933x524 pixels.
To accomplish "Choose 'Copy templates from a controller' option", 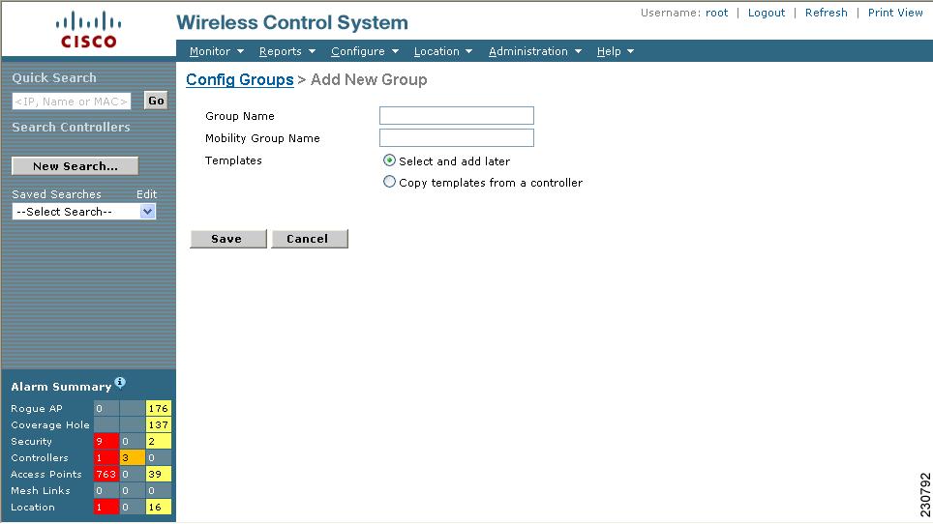I will coord(389,182).
